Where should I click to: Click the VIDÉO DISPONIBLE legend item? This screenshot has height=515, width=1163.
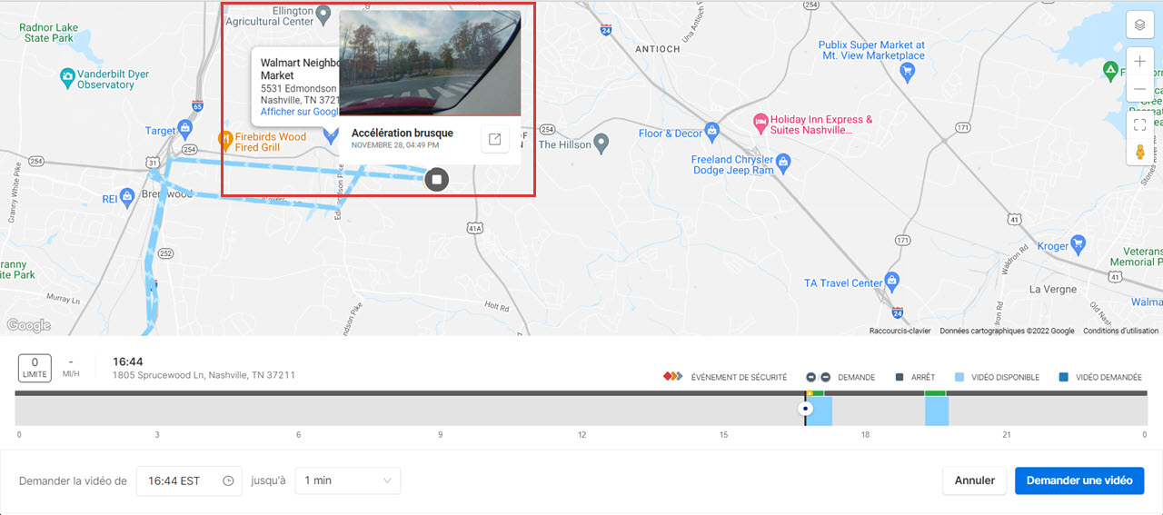click(997, 377)
